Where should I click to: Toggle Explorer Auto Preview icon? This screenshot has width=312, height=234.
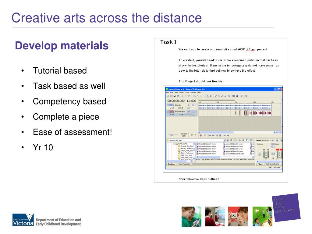[246, 140]
